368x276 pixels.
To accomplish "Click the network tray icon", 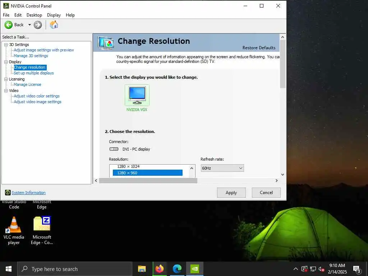I will tap(313, 269).
